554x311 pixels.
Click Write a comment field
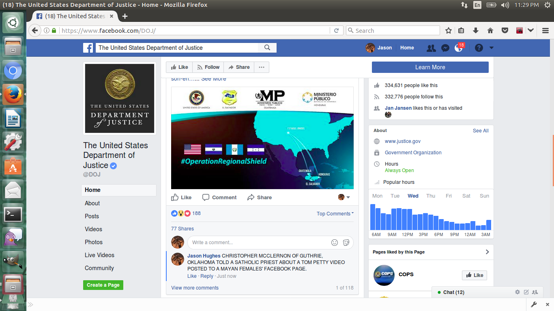[260, 243]
